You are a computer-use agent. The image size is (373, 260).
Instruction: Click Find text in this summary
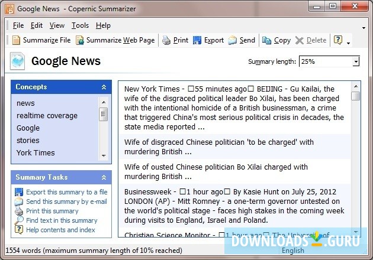tap(62, 220)
